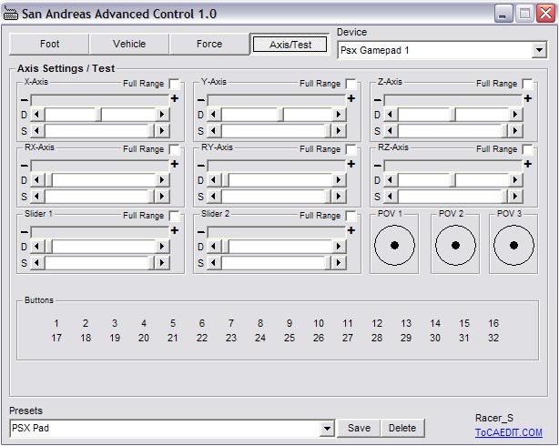559x446 pixels.
Task: Click X-Axis D scrollbar left arrow
Action: click(x=37, y=115)
